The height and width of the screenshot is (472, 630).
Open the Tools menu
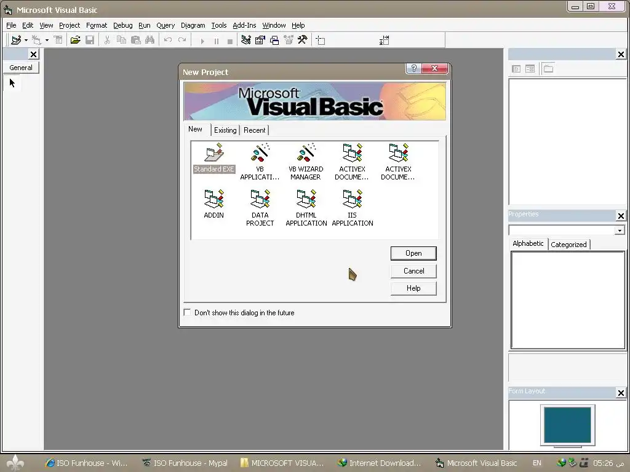click(219, 25)
